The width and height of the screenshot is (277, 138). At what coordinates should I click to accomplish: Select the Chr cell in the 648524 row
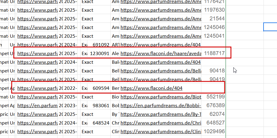115,123
